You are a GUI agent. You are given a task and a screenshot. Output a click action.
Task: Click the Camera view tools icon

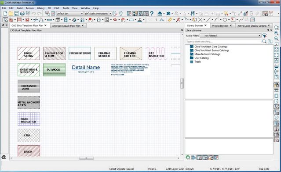pos(168,14)
